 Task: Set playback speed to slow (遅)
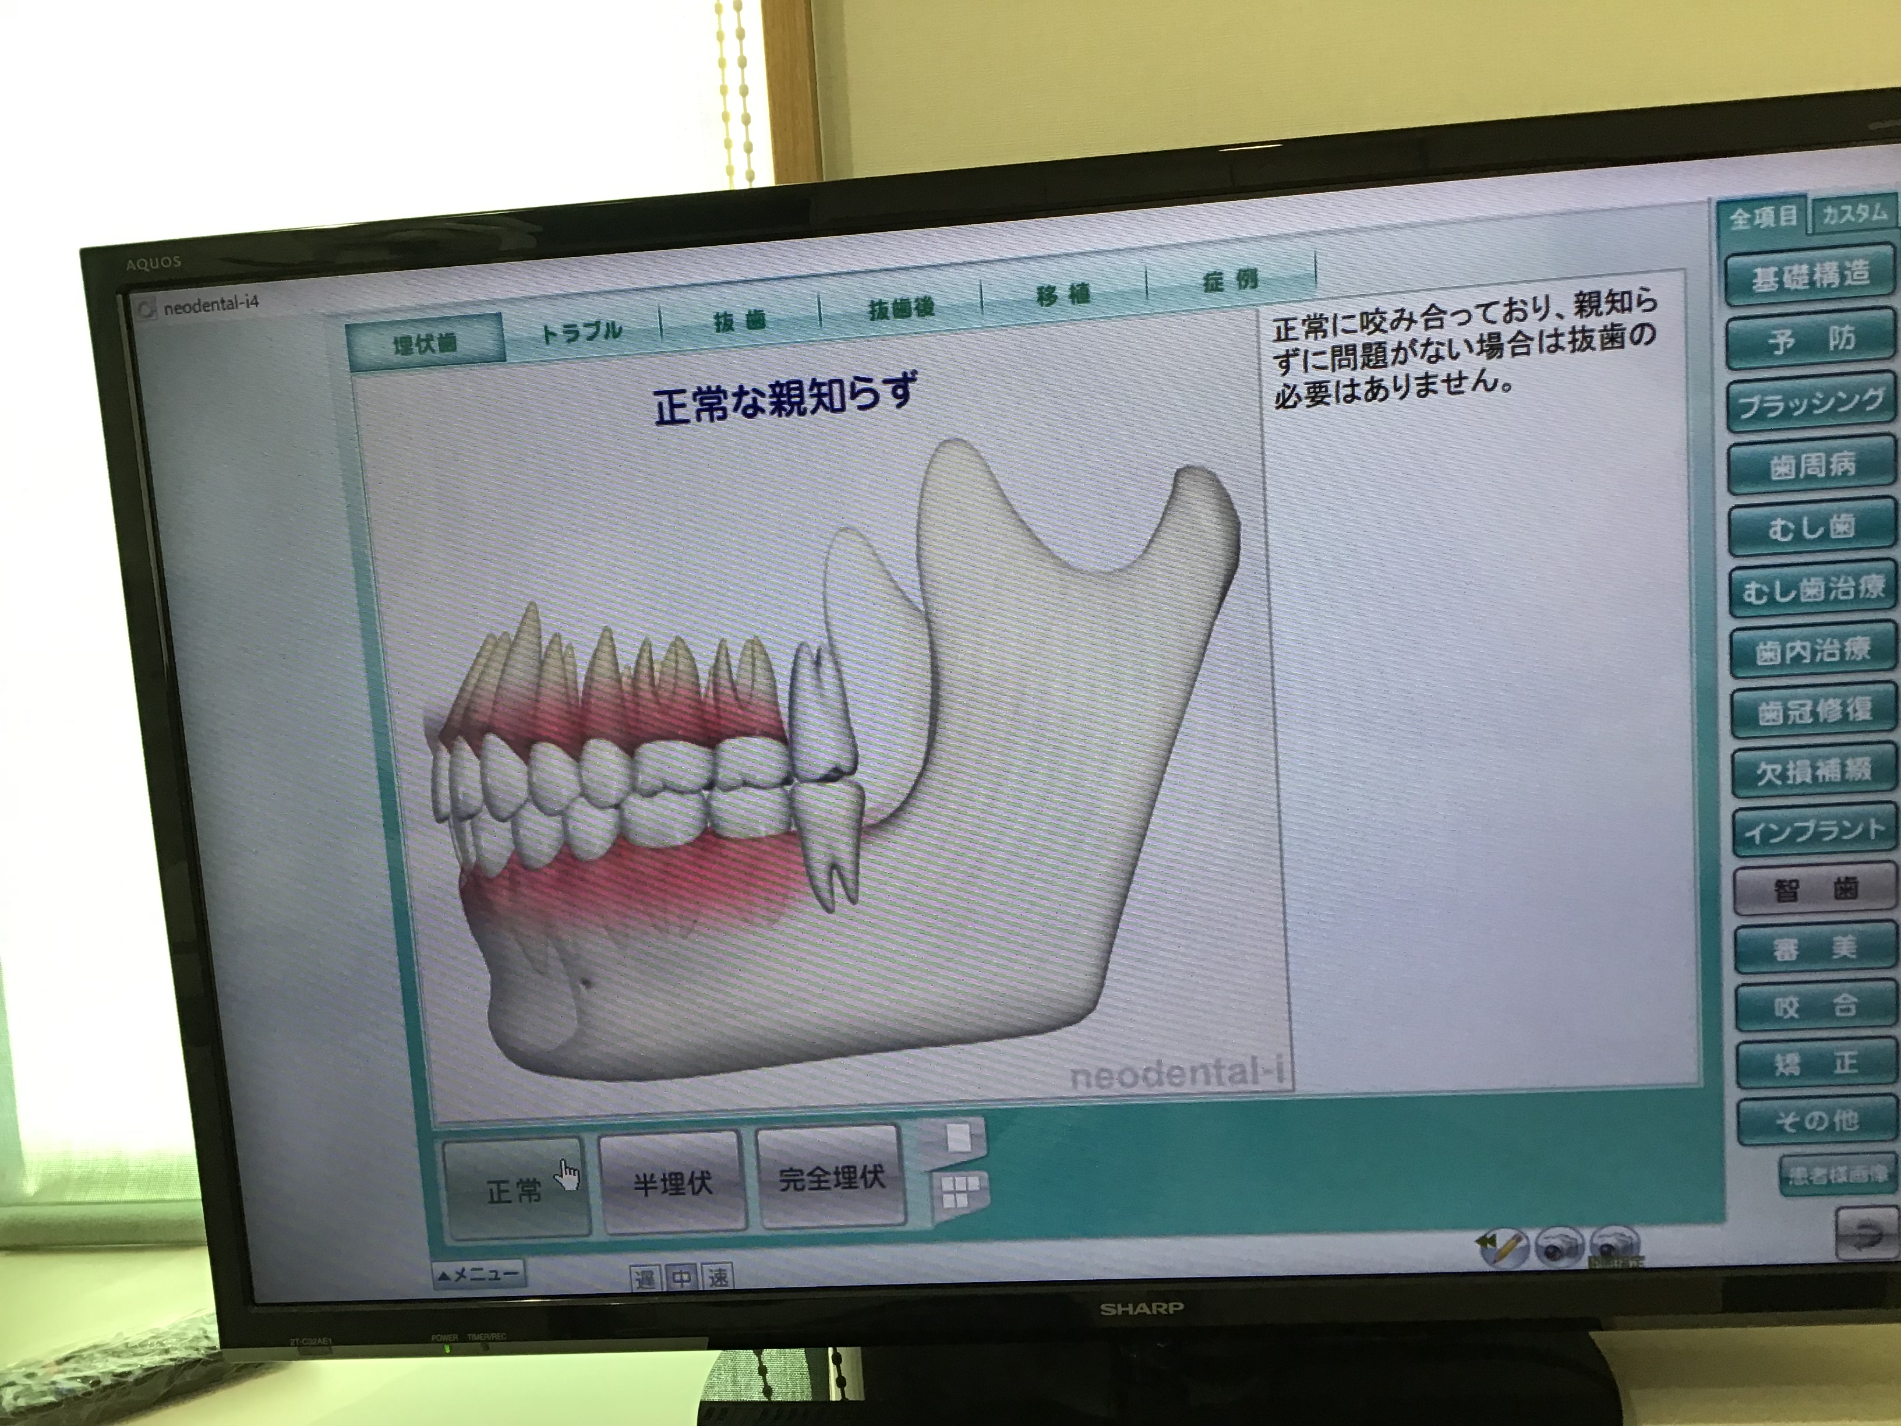coord(645,1278)
